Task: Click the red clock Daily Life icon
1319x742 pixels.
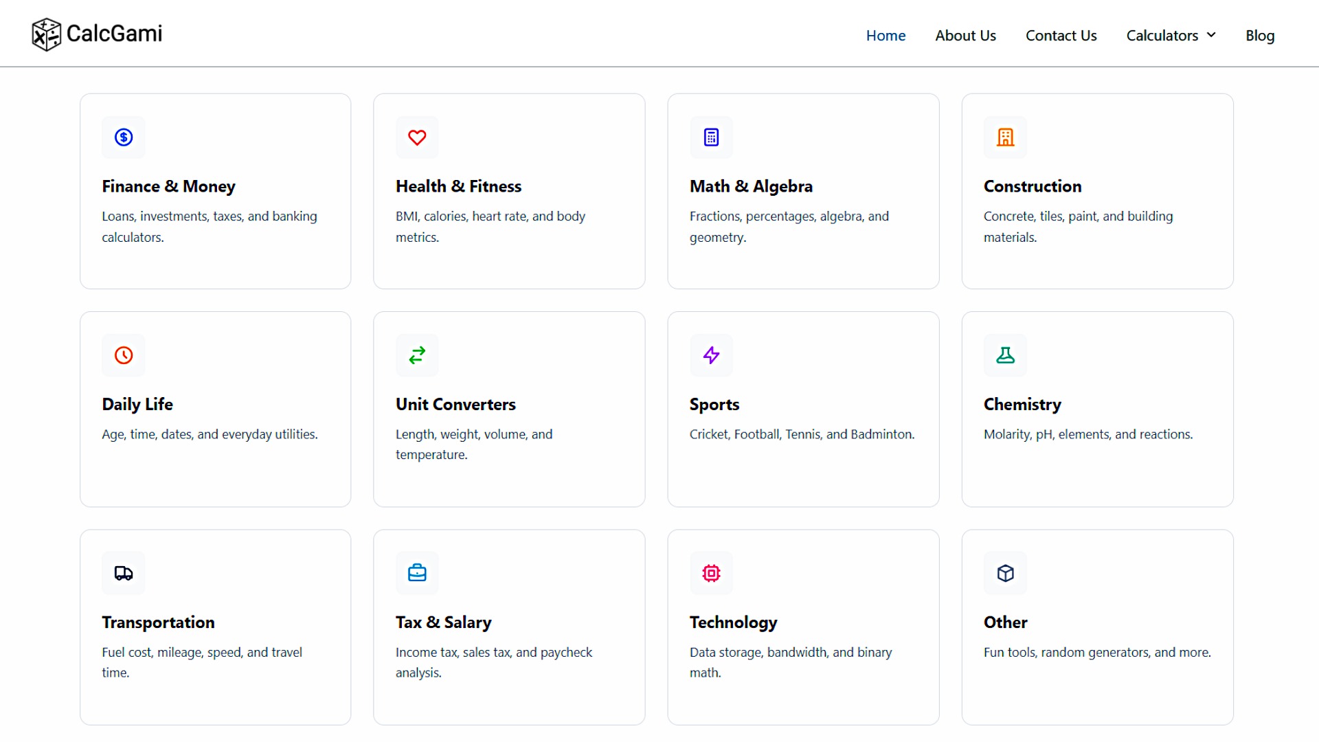Action: 124,355
